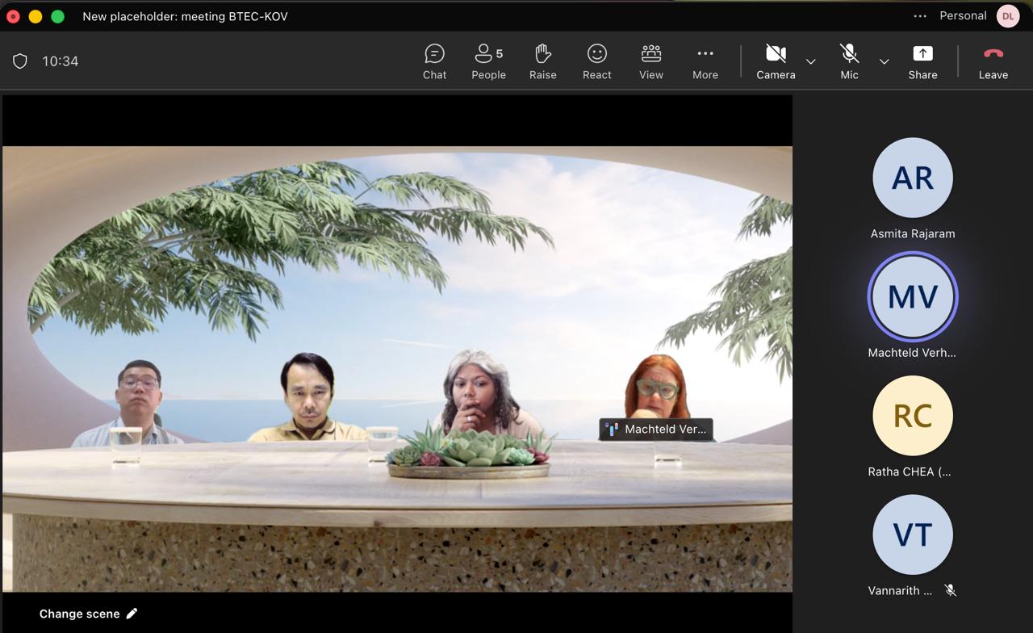Open the More actions menu
Screen dimensions: 1033x633
[x=705, y=62]
